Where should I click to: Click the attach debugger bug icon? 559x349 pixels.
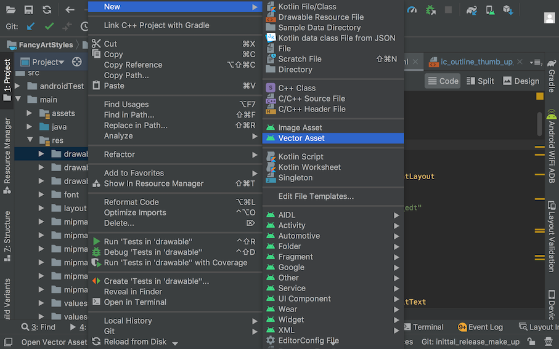[x=430, y=10]
